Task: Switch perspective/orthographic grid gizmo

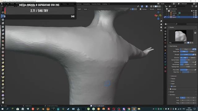Action: coord(161,31)
